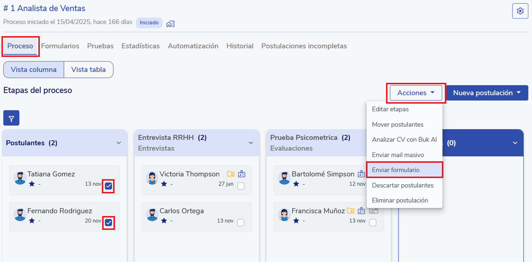Open the Nueva postulación dropdown
532x262 pixels.
pyautogui.click(x=487, y=93)
